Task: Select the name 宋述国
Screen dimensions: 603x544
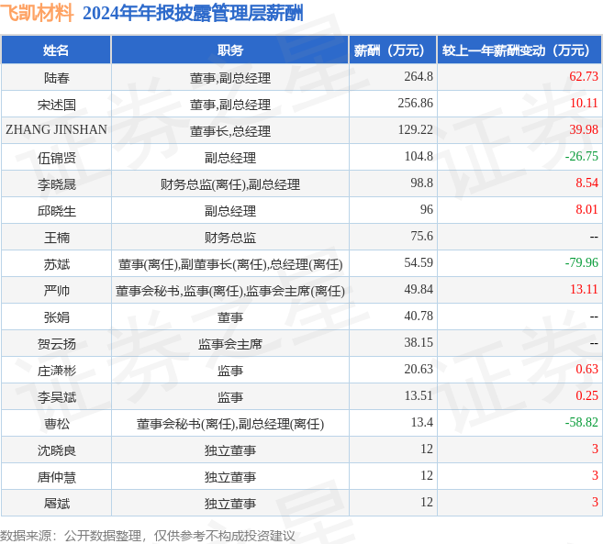Action: 57,105
